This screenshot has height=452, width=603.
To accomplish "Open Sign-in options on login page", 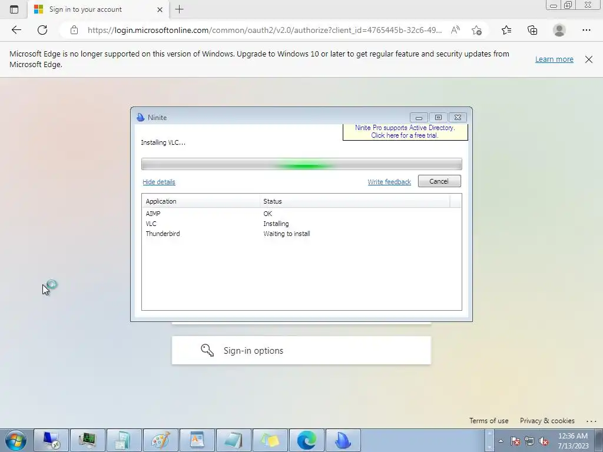I will pos(301,350).
